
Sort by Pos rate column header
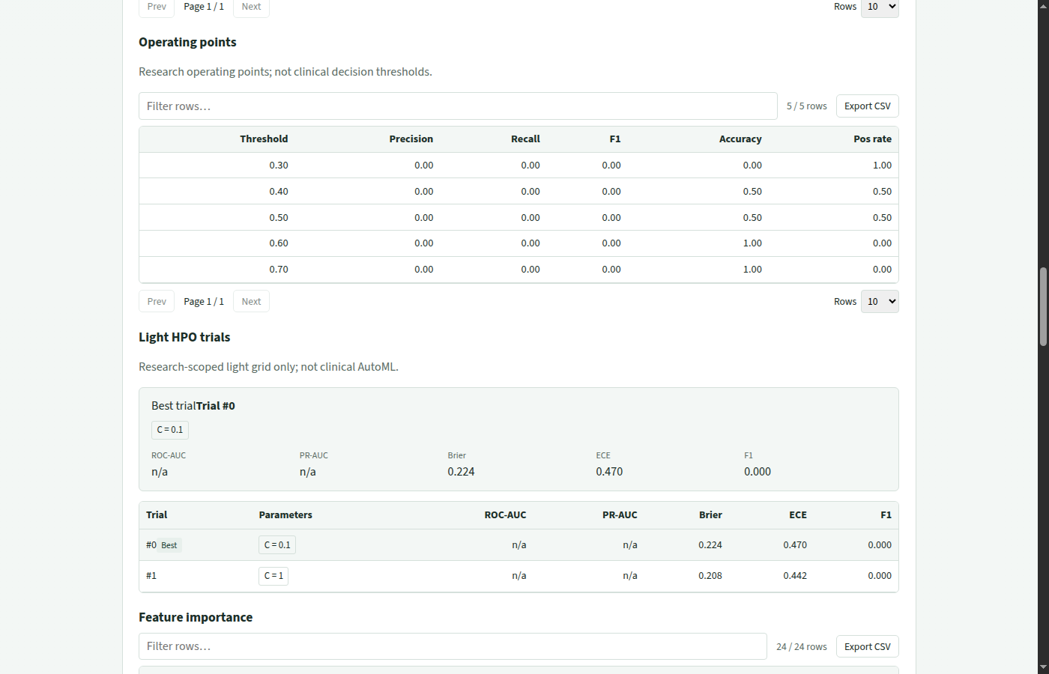pos(872,139)
